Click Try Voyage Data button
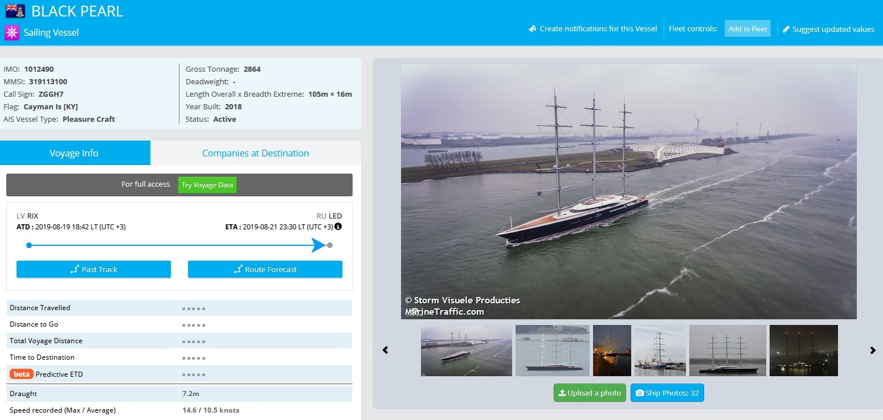Image resolution: width=883 pixels, height=420 pixels. point(207,185)
